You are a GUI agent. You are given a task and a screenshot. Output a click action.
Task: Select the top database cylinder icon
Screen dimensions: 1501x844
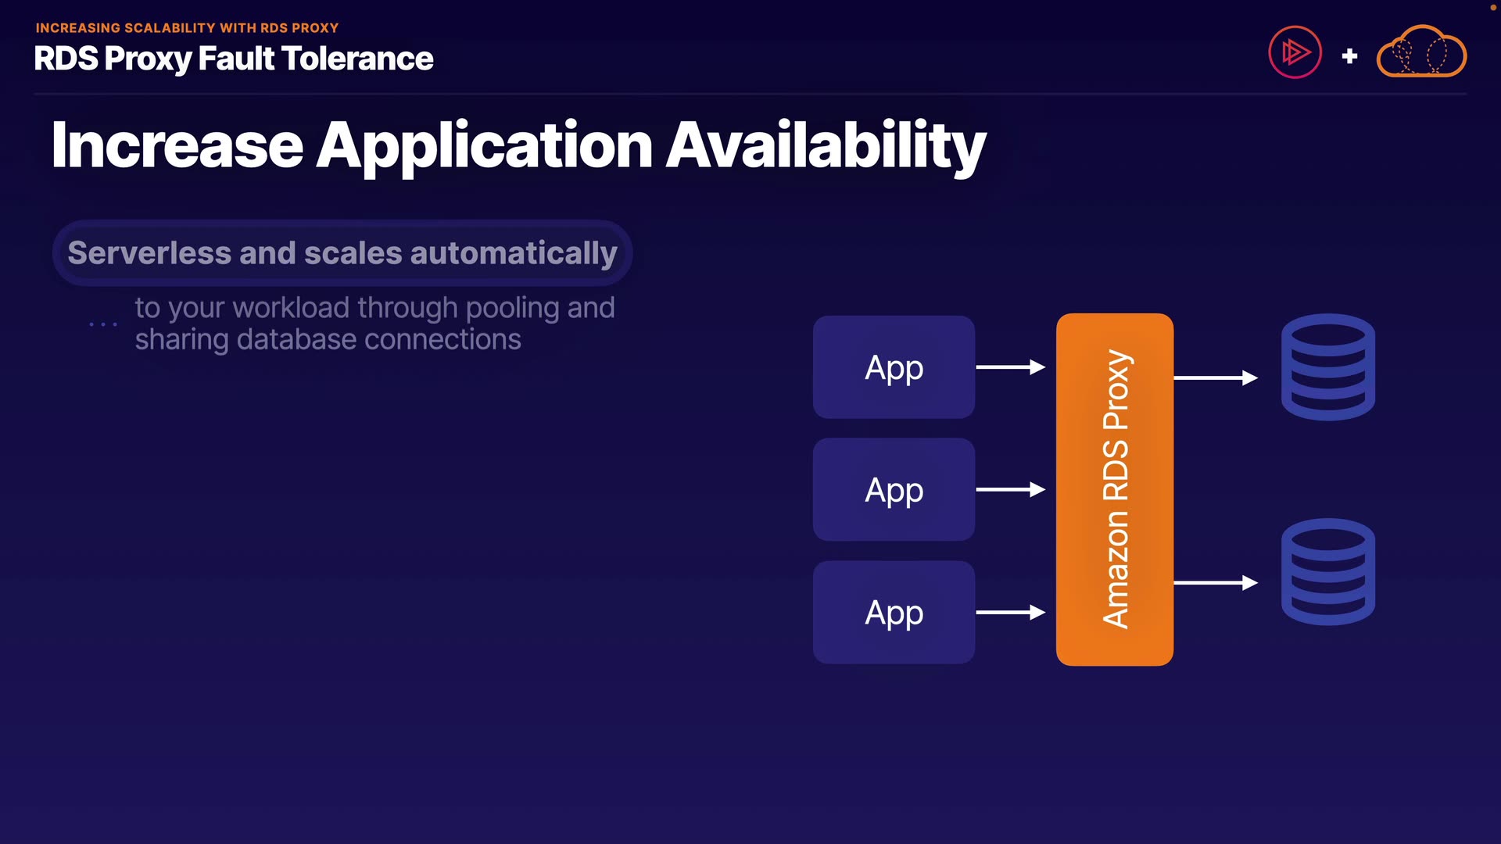click(x=1327, y=367)
